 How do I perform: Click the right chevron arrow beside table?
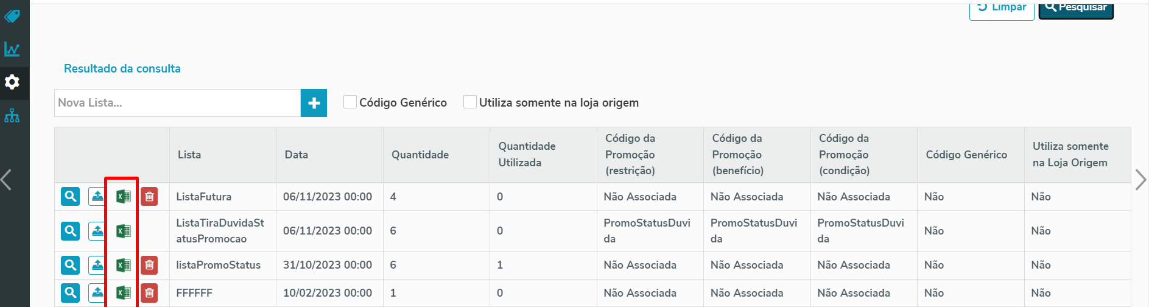click(1140, 180)
